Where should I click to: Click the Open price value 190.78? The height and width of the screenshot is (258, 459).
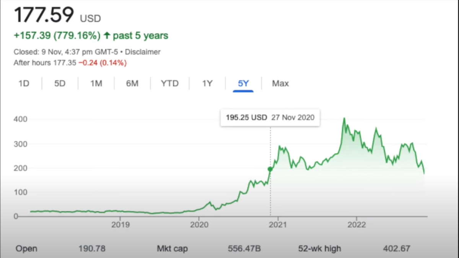pos(91,249)
